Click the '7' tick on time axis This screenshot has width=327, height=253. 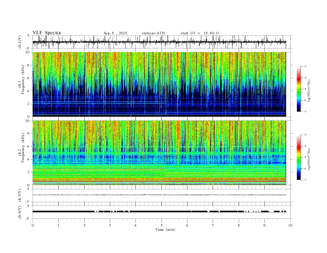213,225
